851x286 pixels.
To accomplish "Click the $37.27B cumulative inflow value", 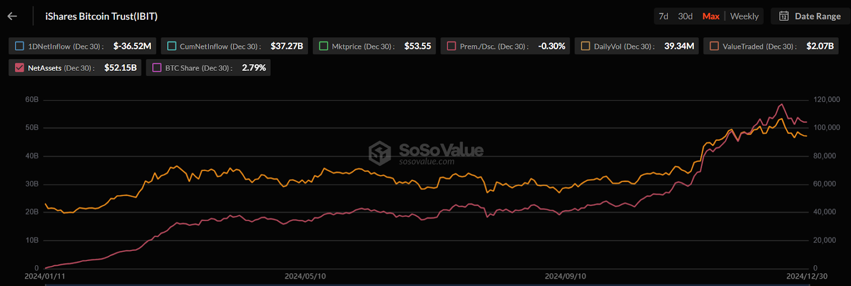I will 287,46.
